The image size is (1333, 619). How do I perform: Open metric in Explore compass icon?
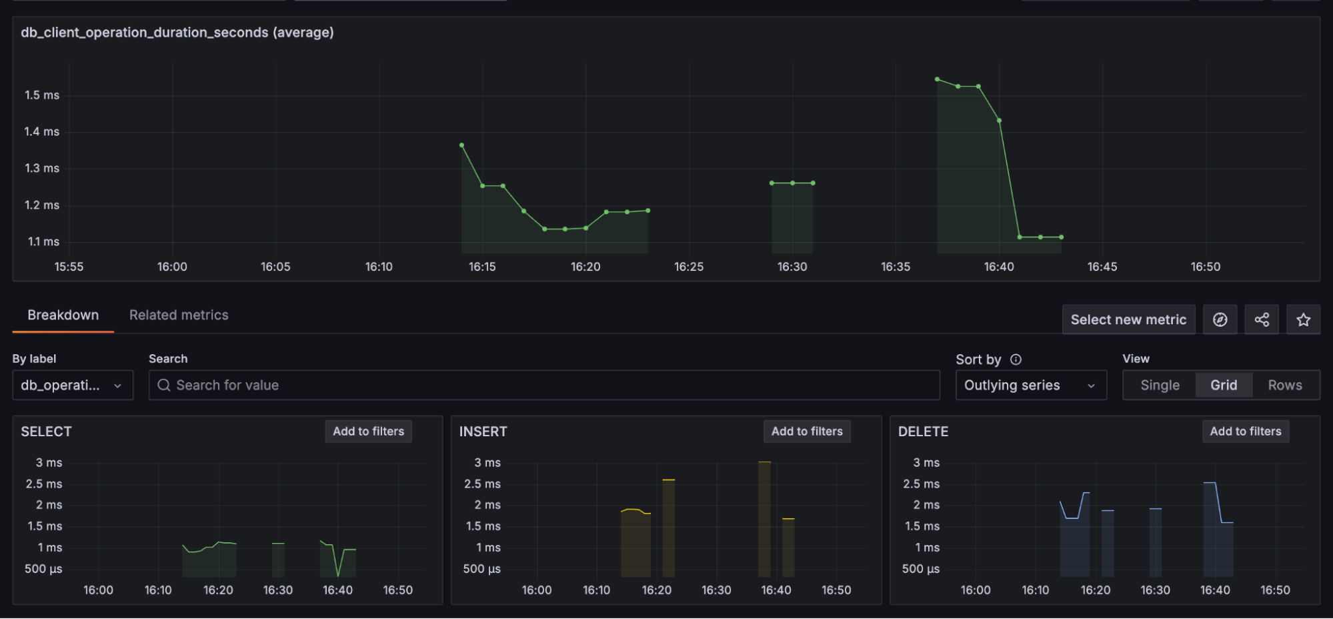pyautogui.click(x=1220, y=320)
